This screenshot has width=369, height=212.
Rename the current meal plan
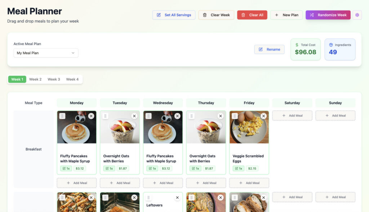[x=269, y=49]
